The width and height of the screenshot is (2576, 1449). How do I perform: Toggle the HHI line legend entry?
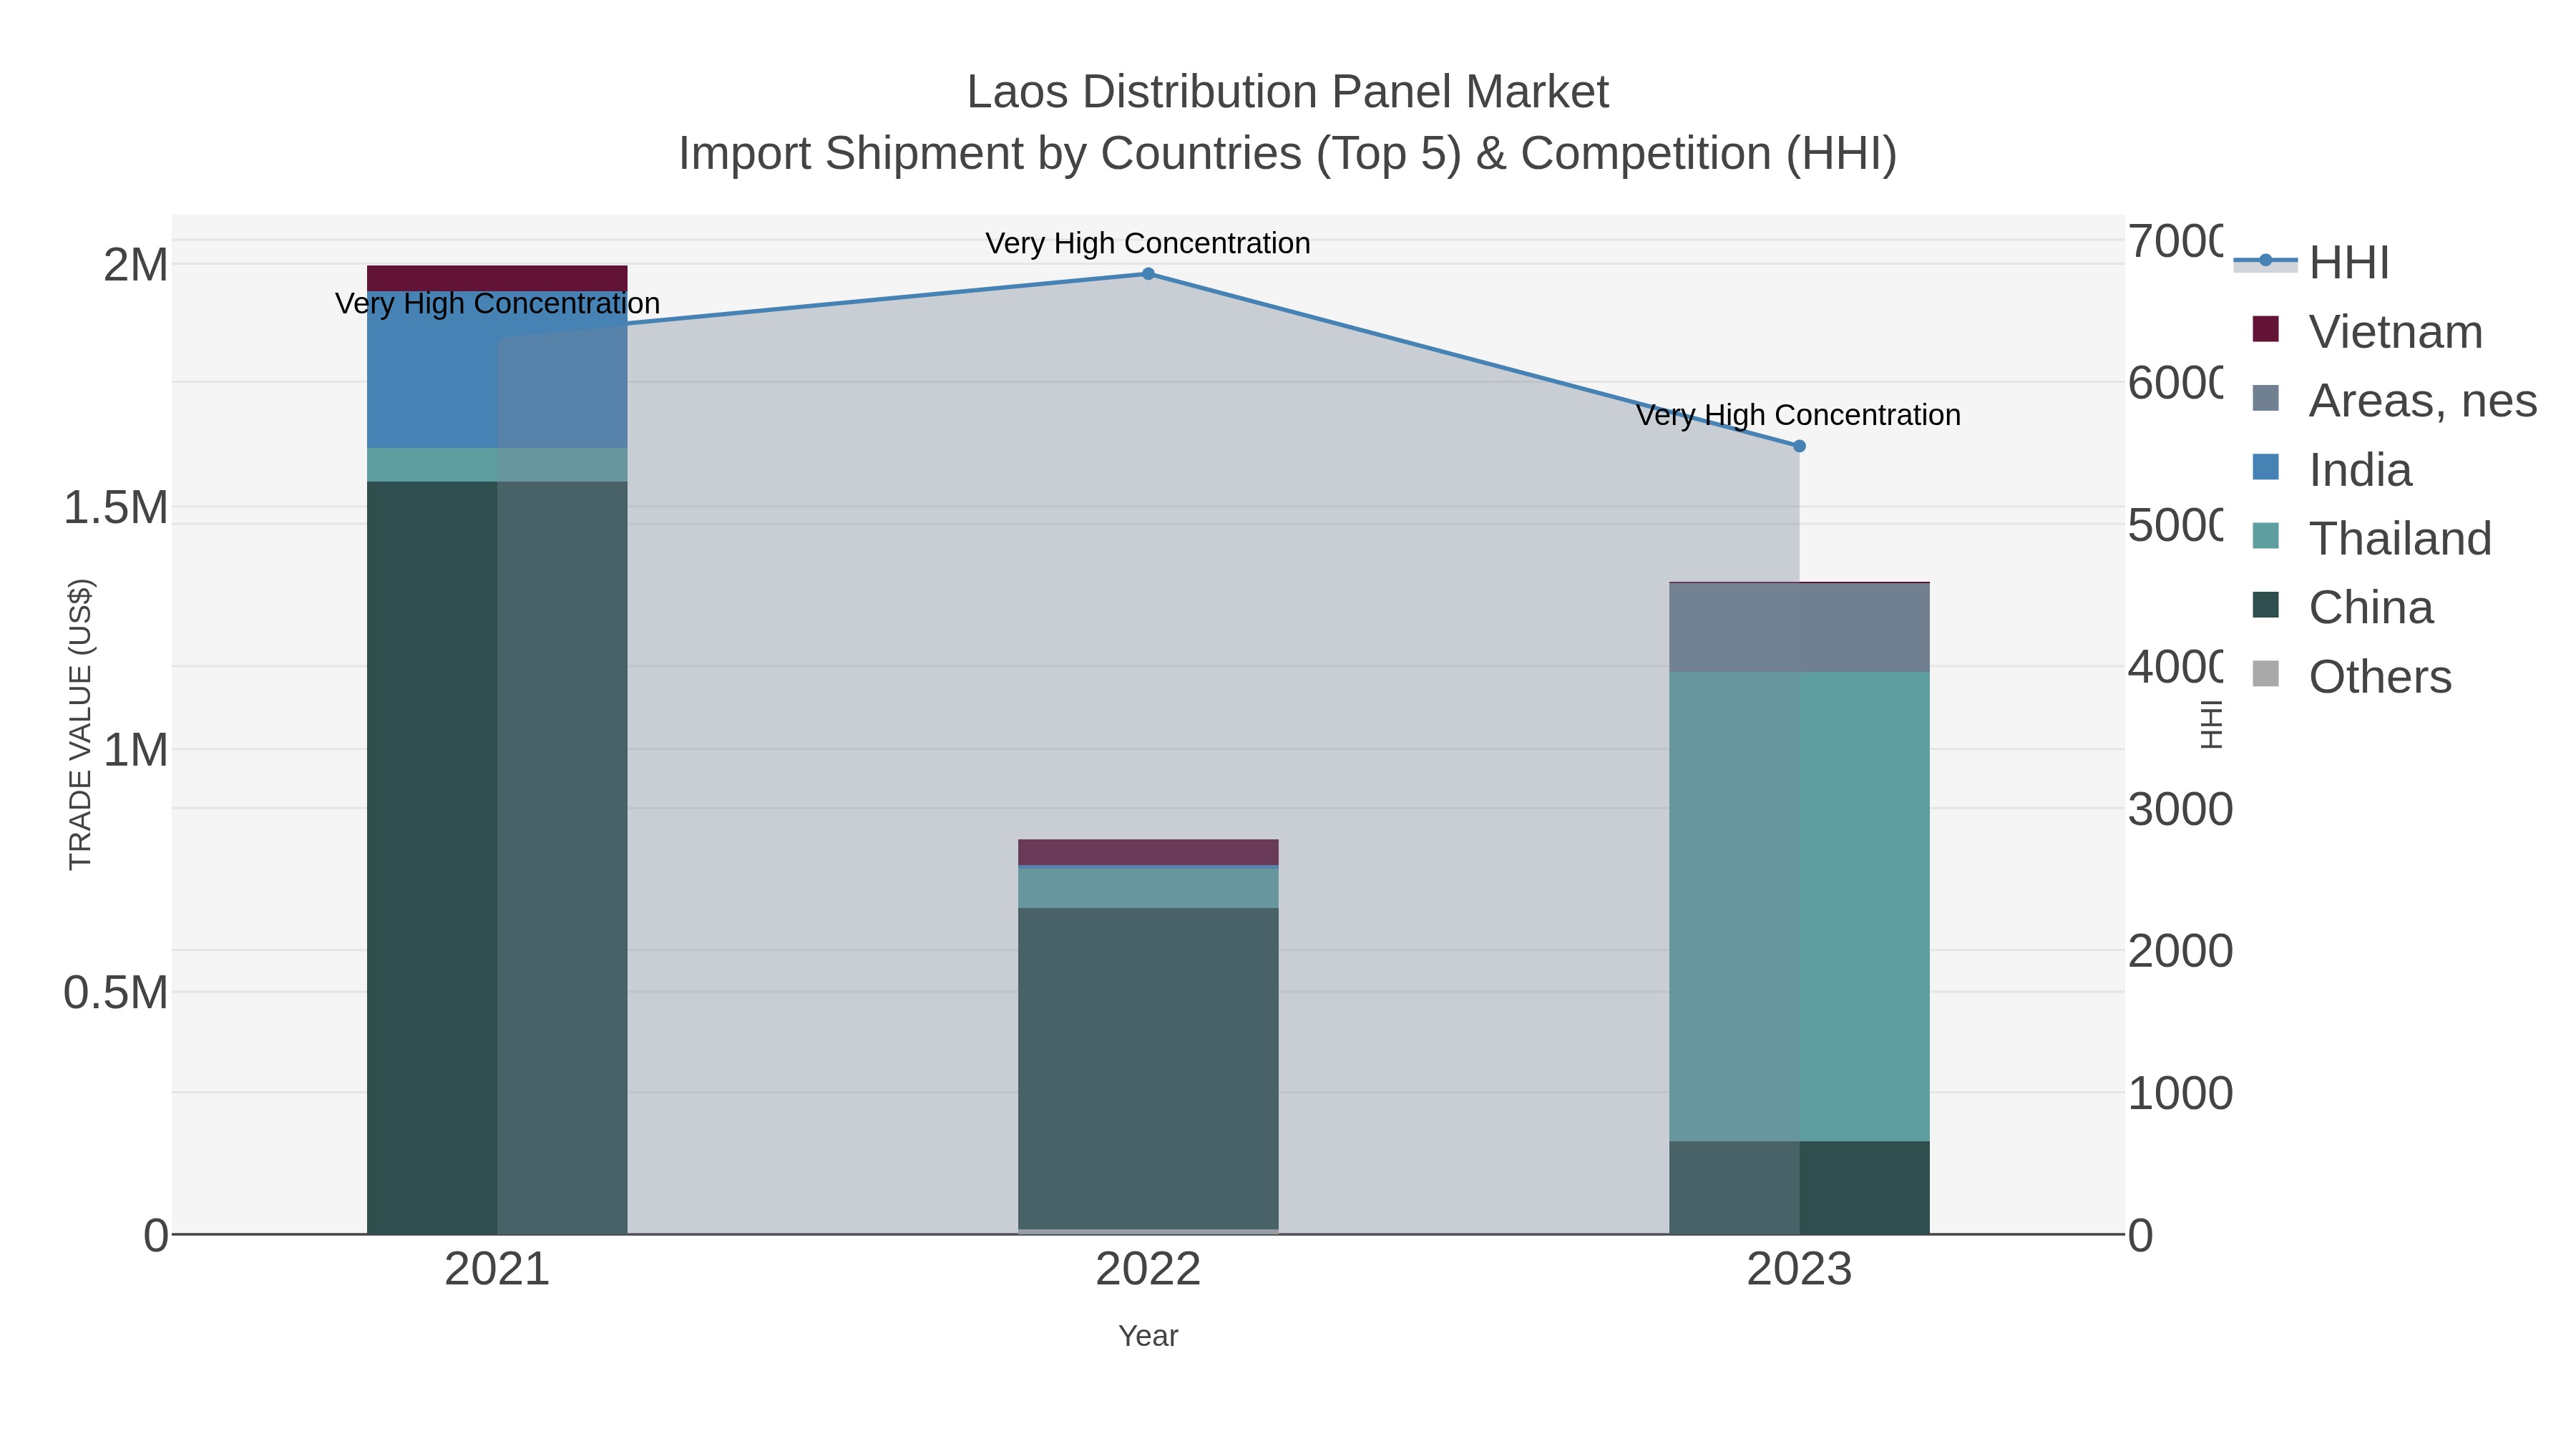[2312, 262]
